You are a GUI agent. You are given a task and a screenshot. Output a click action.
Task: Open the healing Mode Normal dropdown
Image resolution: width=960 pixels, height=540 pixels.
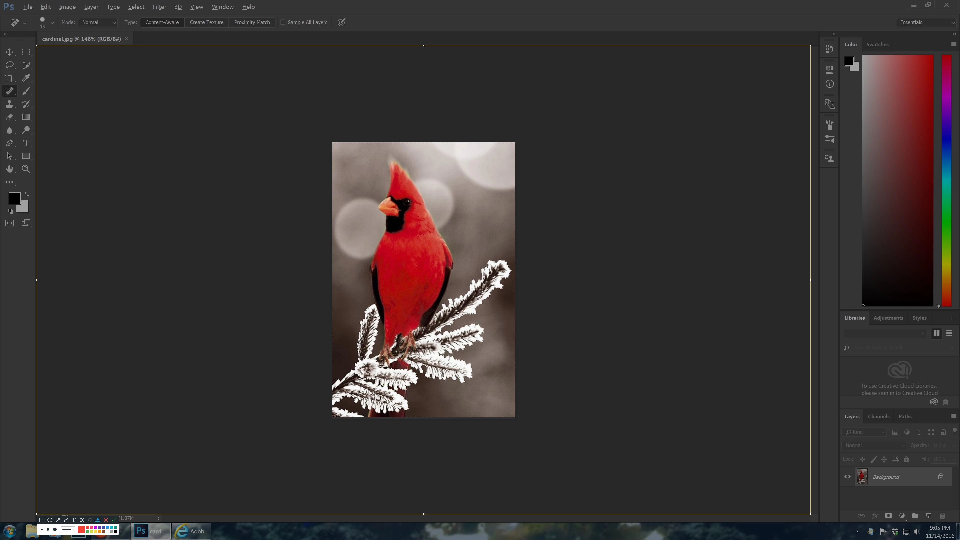pyautogui.click(x=98, y=22)
